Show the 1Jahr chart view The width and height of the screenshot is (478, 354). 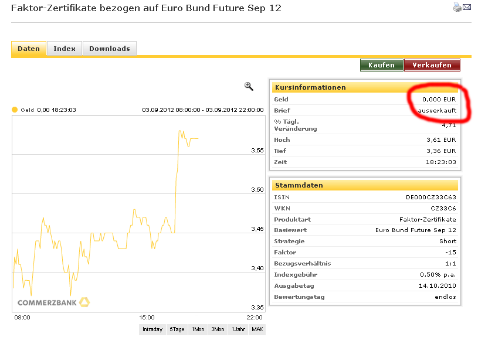(237, 329)
